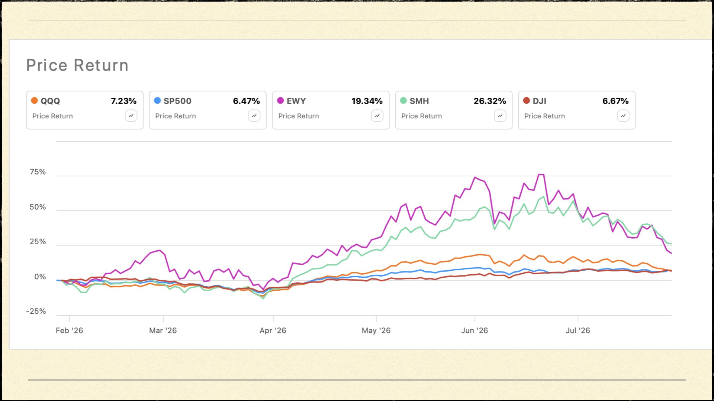This screenshot has height=401, width=714.
Task: Click the chart icon on SMH card
Action: point(500,116)
